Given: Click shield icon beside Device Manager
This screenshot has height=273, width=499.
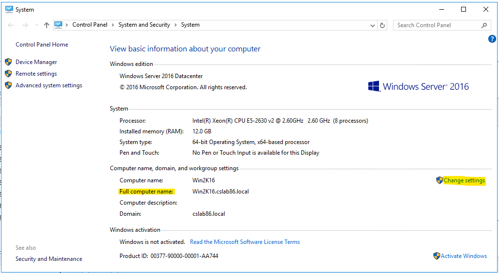Looking at the screenshot, I should coord(9,62).
